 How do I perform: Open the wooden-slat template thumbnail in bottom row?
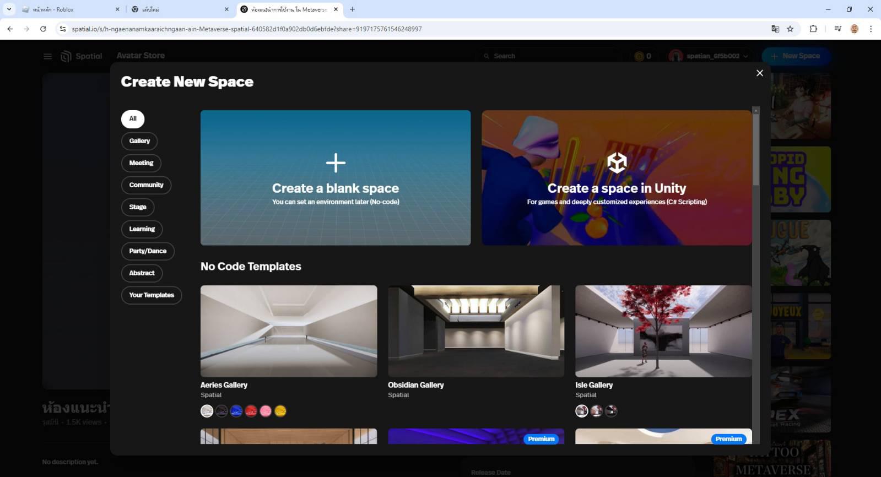[x=289, y=436]
